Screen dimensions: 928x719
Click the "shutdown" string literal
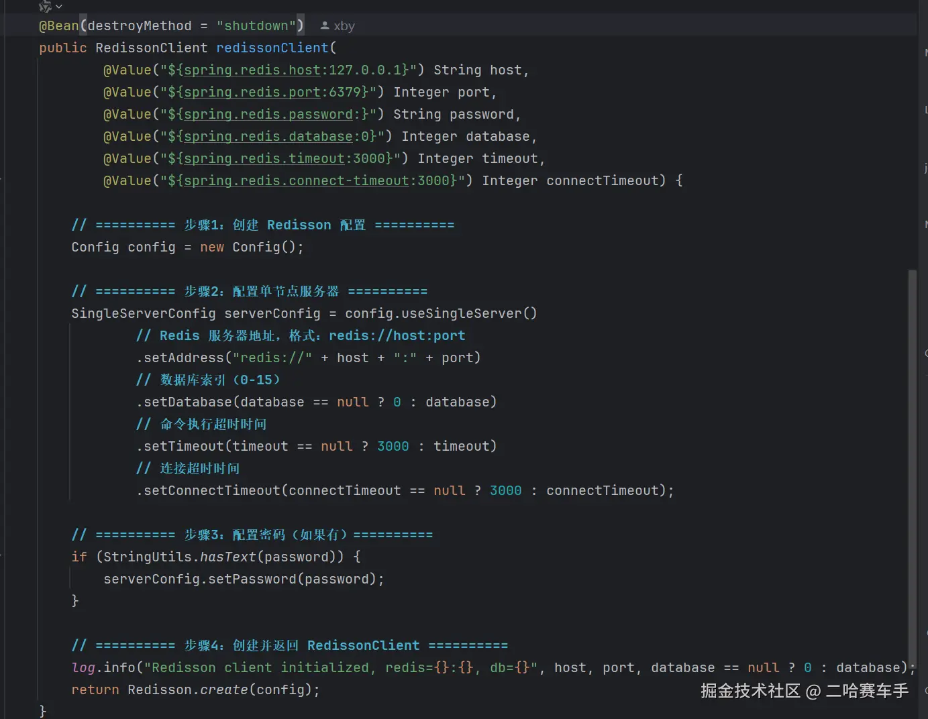pos(256,25)
